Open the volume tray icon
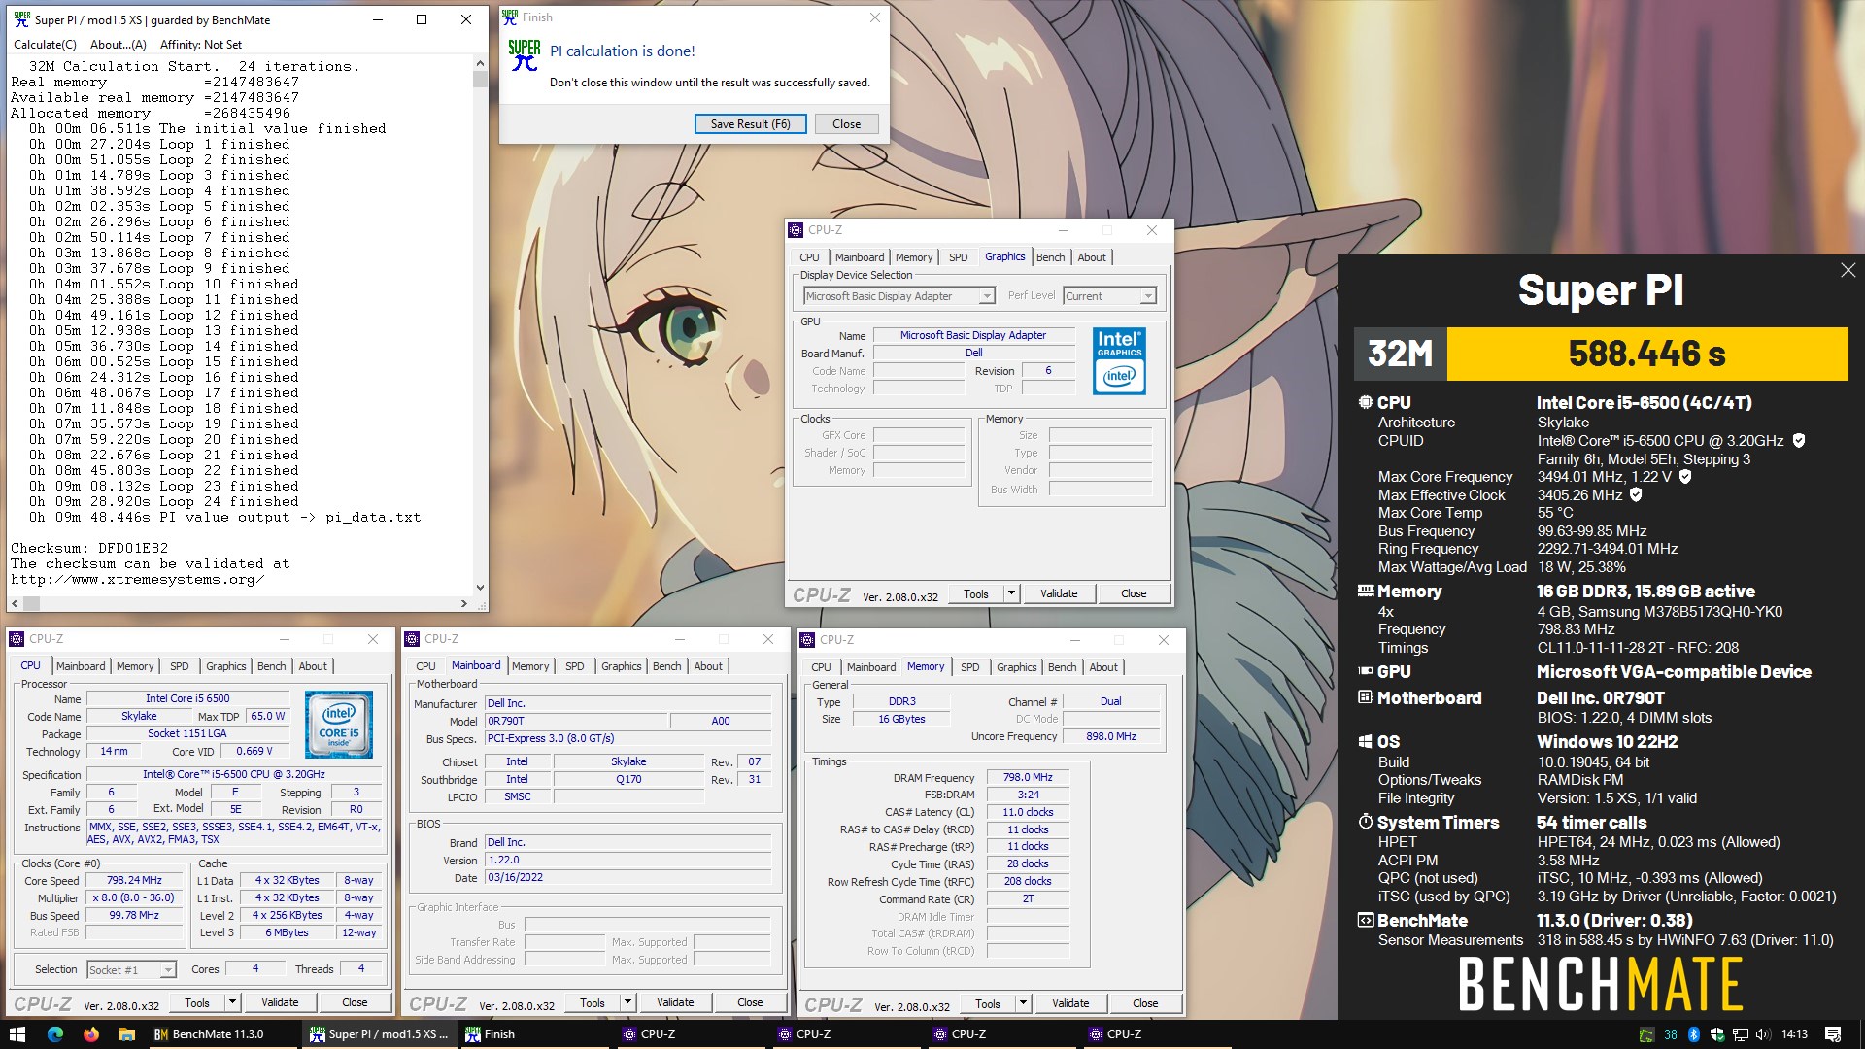Image resolution: width=1865 pixels, height=1049 pixels. point(1763,1034)
